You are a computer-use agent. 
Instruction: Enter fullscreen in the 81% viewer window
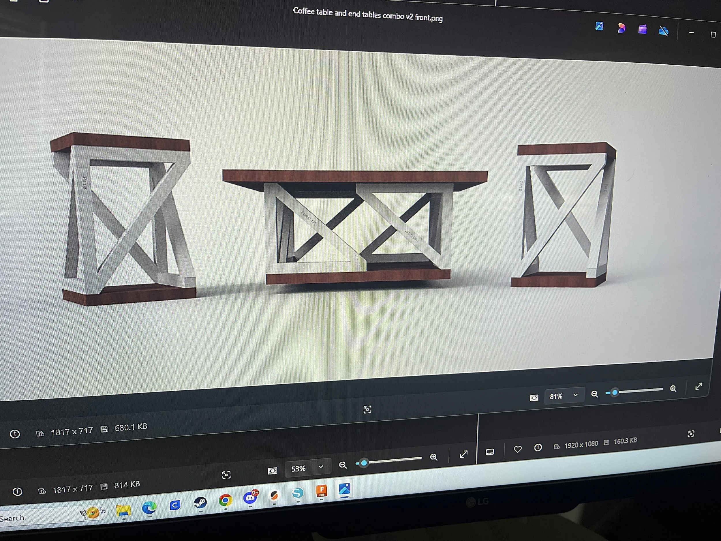(699, 386)
